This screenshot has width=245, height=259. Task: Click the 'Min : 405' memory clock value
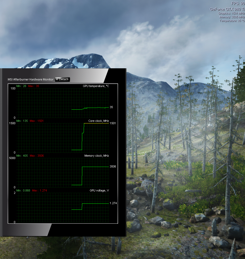pos(22,156)
